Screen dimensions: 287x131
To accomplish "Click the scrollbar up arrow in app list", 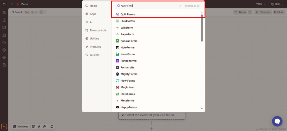I will tap(202, 13).
